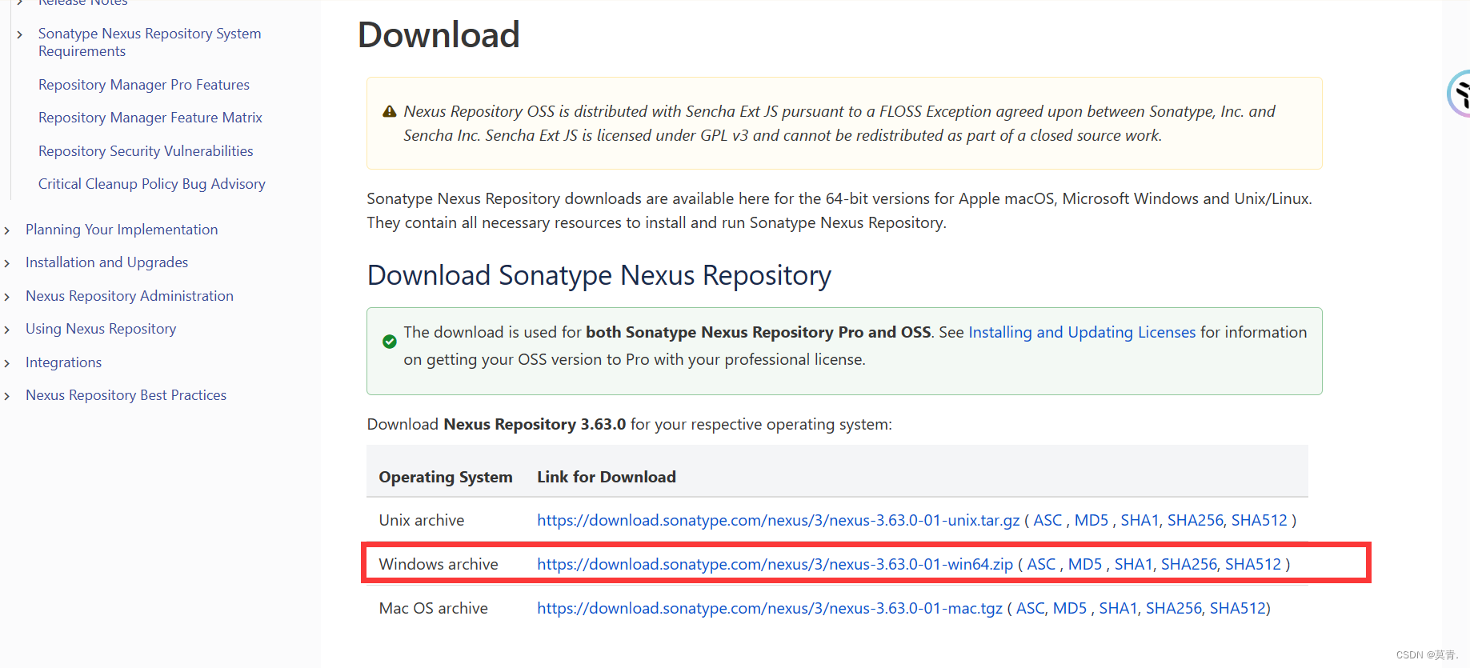Click the 'Windows archive' table cell
Viewport: 1470px width, 668px height.
(439, 564)
